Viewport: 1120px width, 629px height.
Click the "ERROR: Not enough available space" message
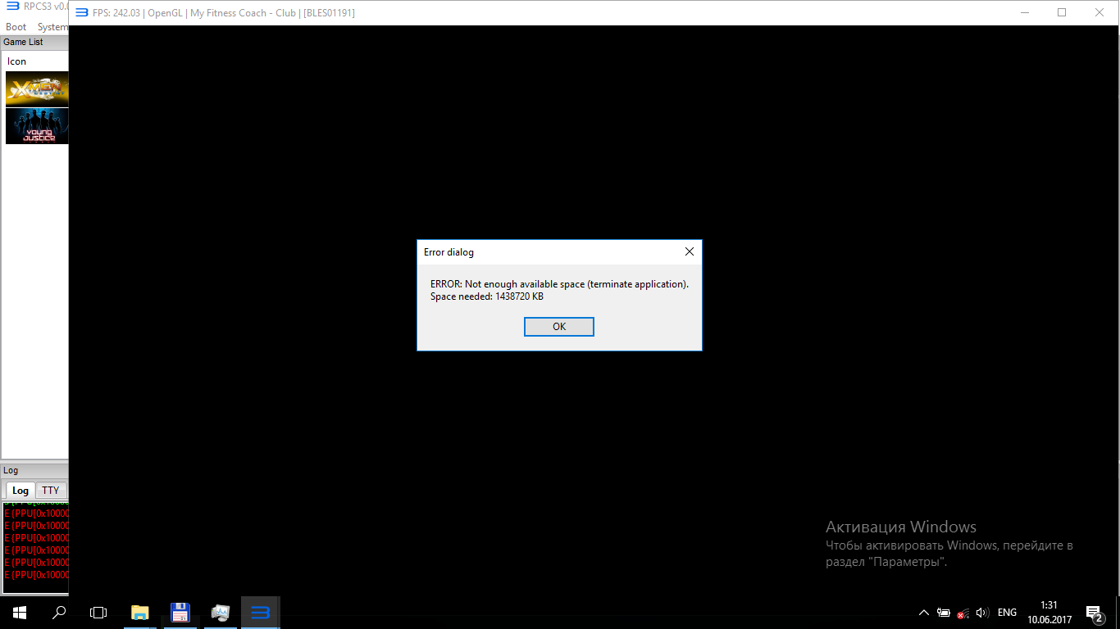tap(559, 284)
